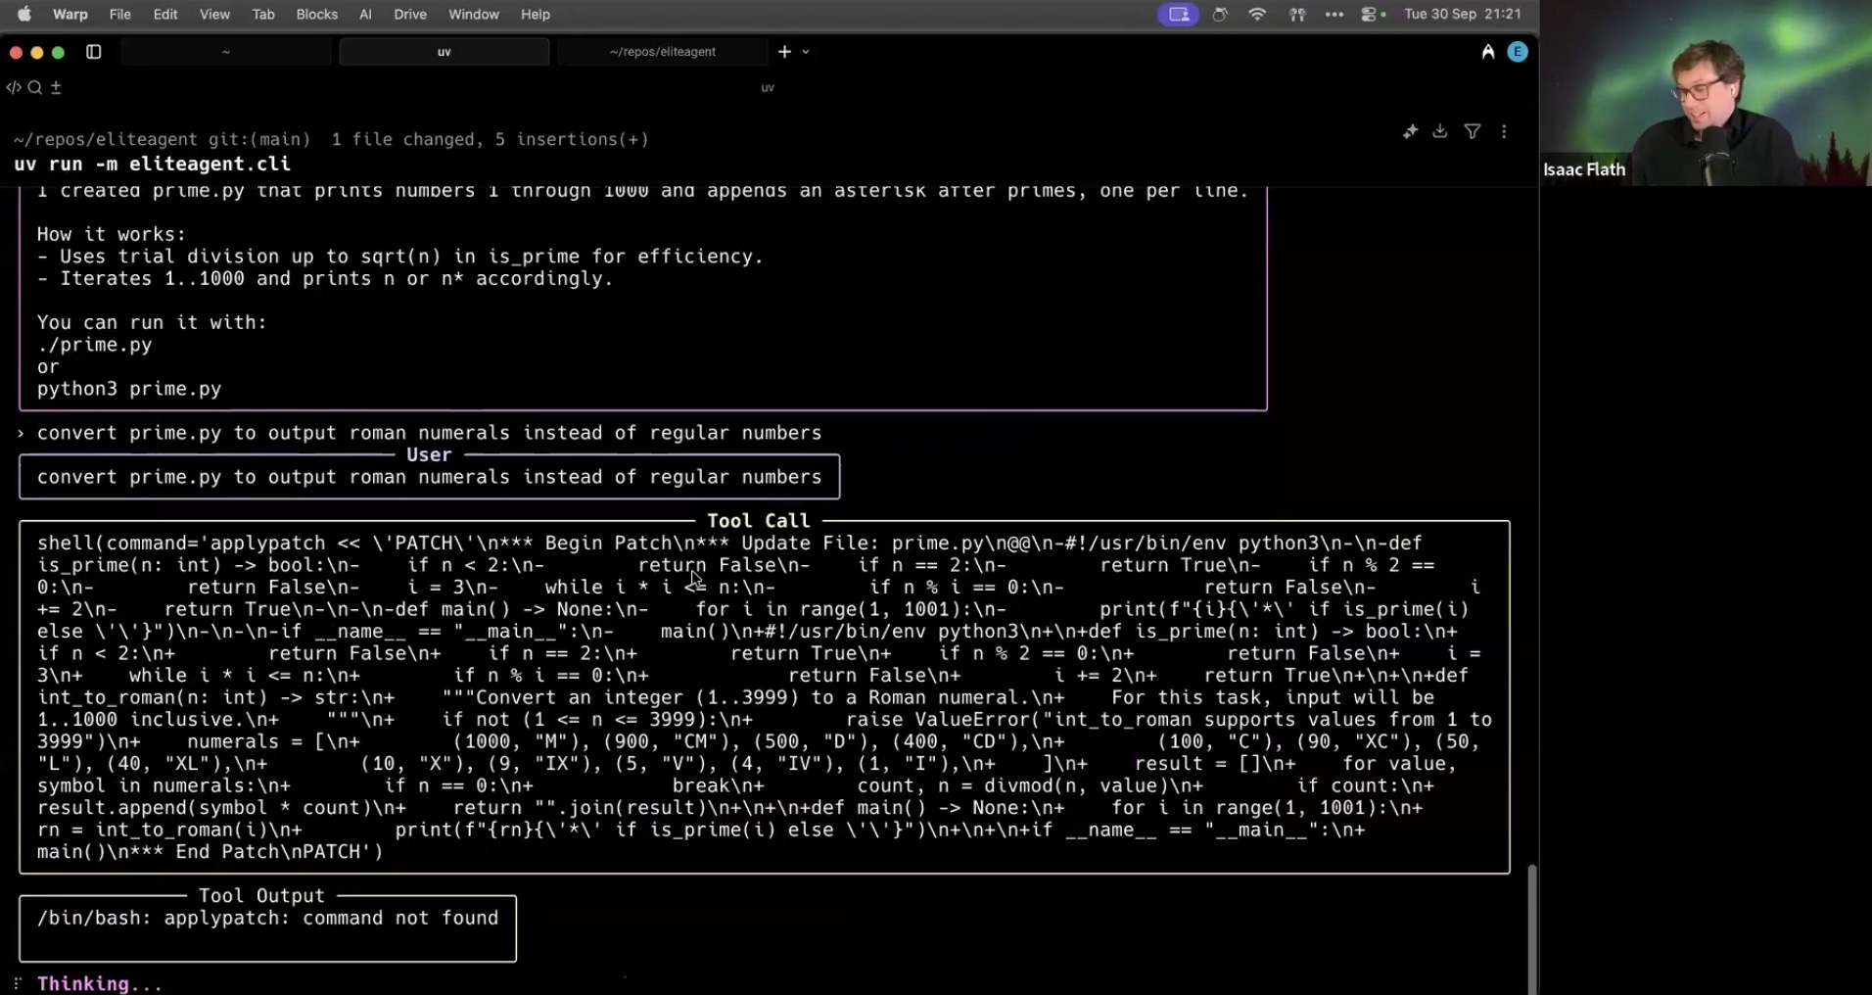The width and height of the screenshot is (1872, 995).
Task: Click the 'Tool Output' header label
Action: coord(261,896)
